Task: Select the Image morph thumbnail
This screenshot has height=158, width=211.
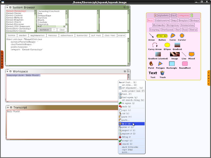Action: (175, 54)
